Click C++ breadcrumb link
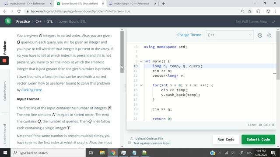Image resolution: width=280 pixels, height=157 pixels. pos(38,21)
